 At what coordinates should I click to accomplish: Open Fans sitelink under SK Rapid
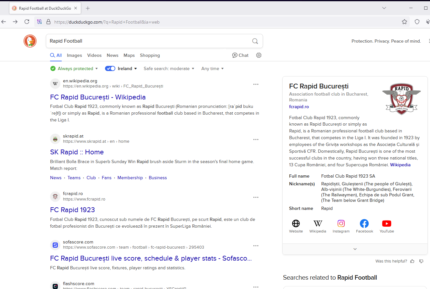[107, 178]
